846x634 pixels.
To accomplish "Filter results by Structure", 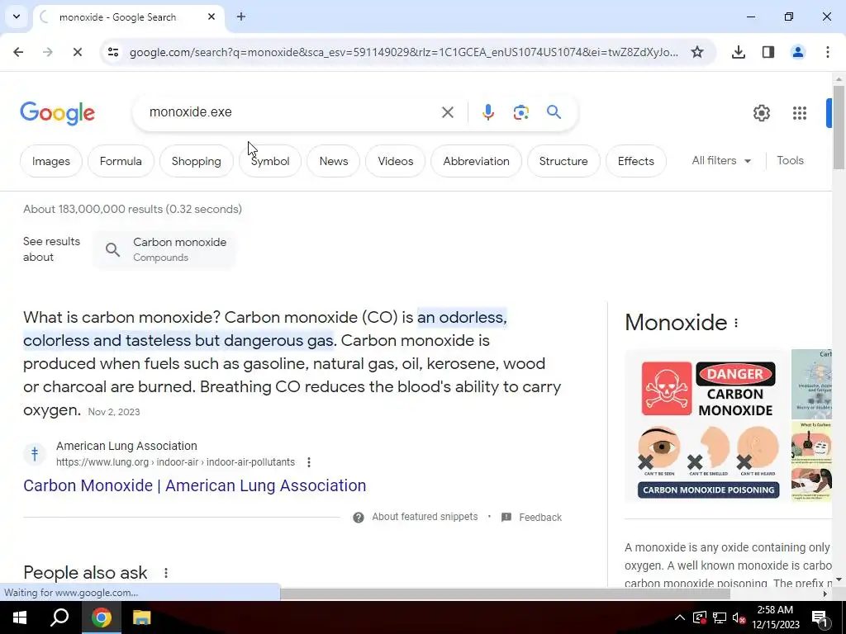I will pyautogui.click(x=563, y=161).
